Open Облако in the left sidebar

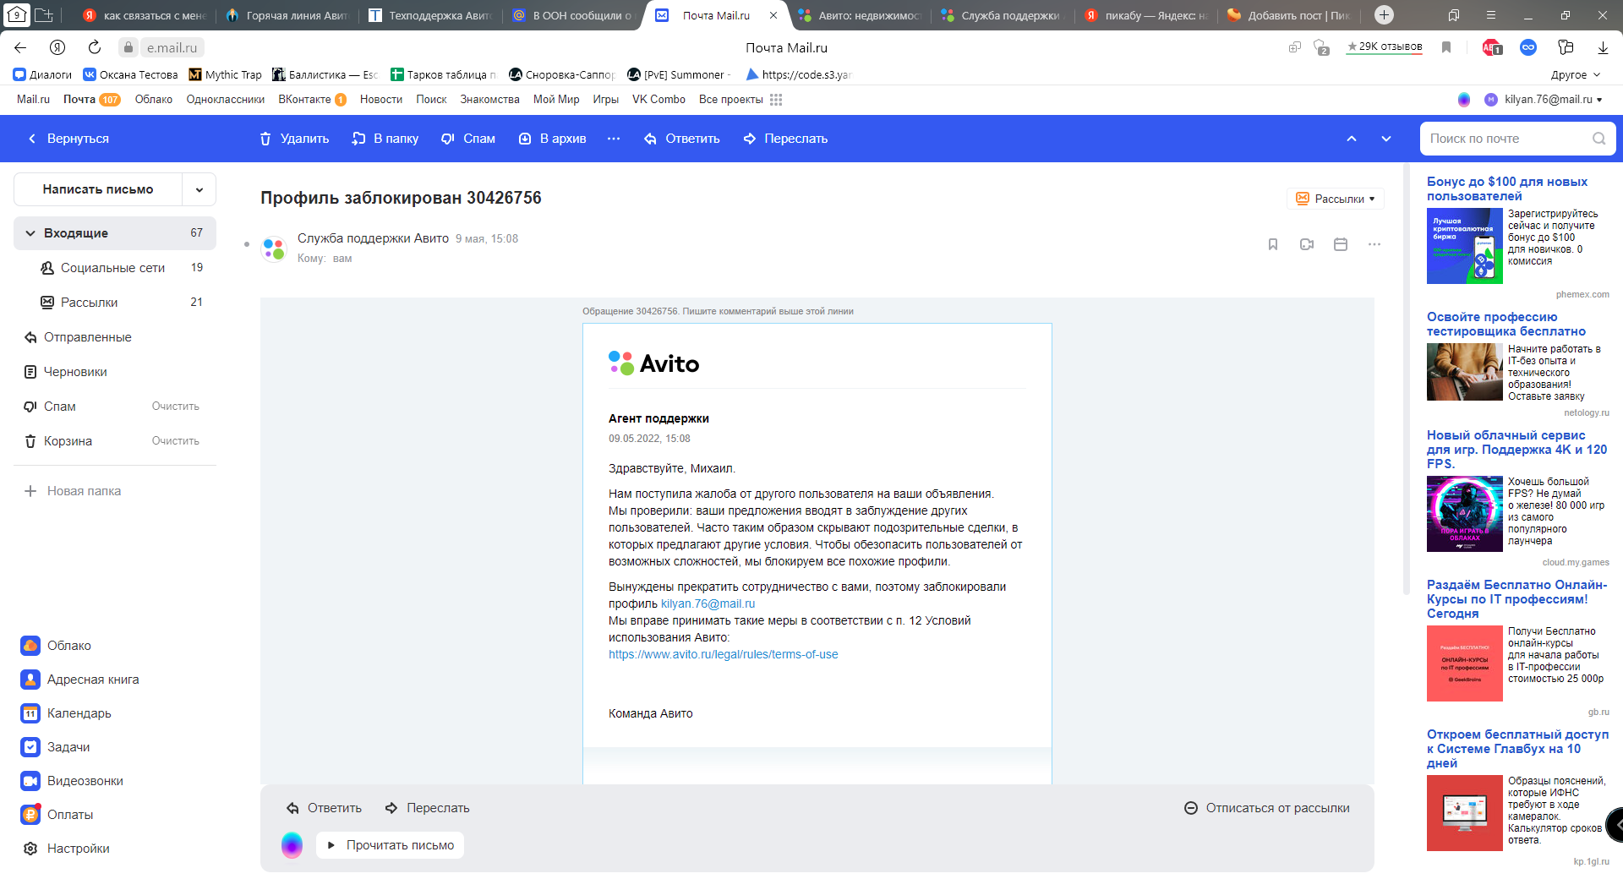coord(56,646)
